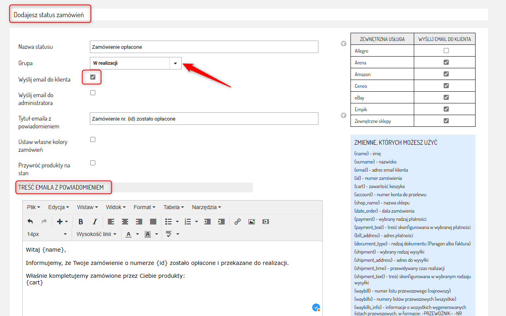The image size is (506, 316).
Task: Click the 'Nazwa statusu' input field
Action: (204, 47)
